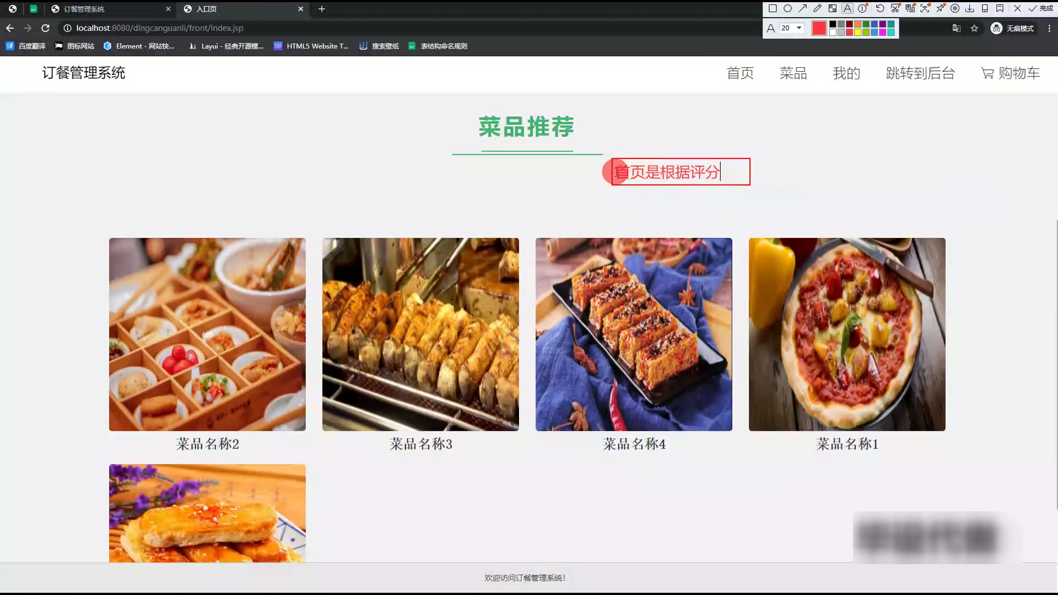View site information icon in address bar

point(67,28)
